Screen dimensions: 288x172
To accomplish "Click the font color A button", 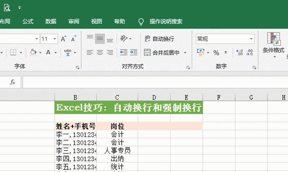I will (48, 52).
